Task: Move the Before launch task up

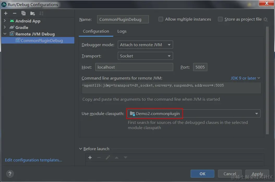Action: 117,158
